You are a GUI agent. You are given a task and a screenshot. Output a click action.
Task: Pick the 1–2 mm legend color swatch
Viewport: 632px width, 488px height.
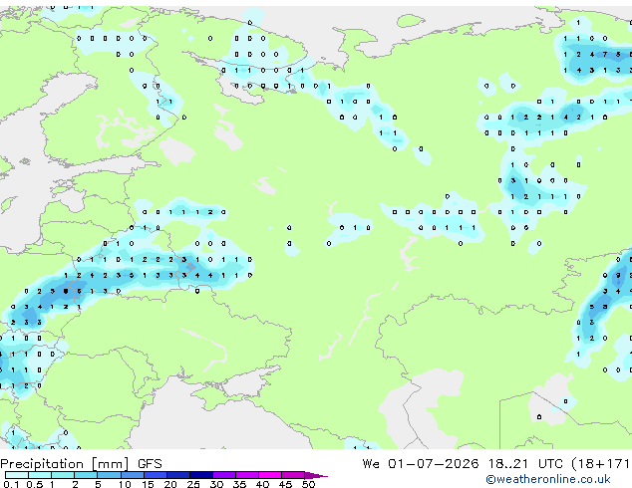tap(63, 475)
